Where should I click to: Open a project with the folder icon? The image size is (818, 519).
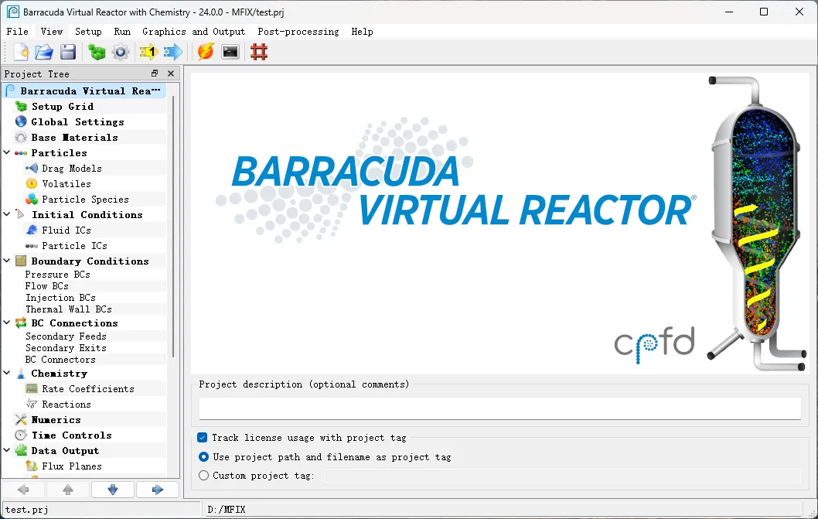pyautogui.click(x=44, y=52)
